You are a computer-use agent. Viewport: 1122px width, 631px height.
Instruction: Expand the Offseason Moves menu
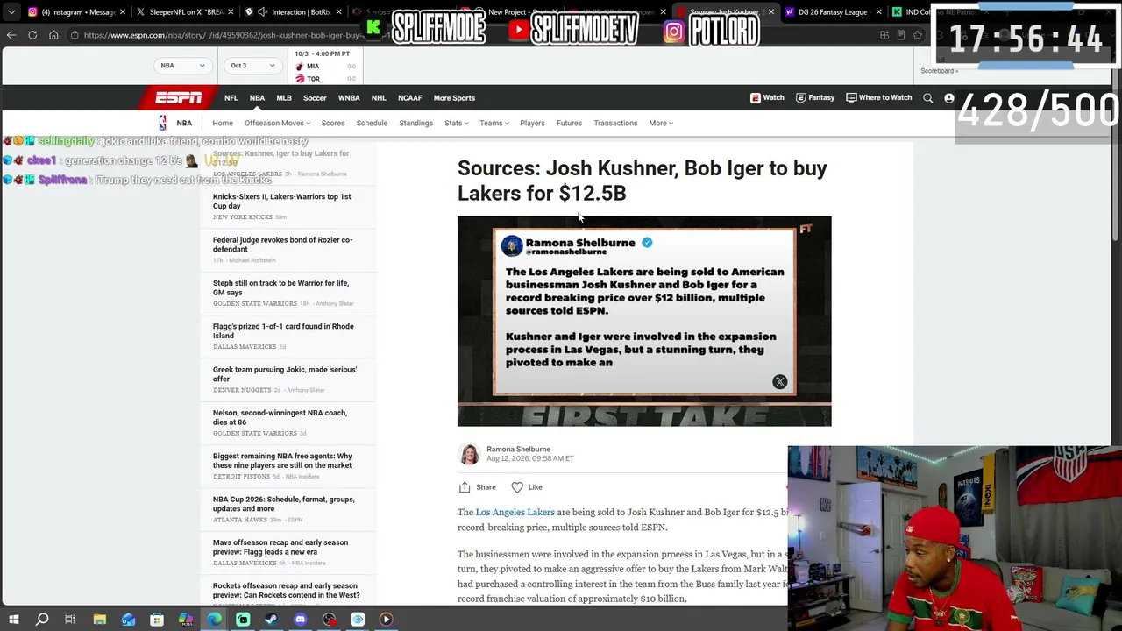coord(277,123)
